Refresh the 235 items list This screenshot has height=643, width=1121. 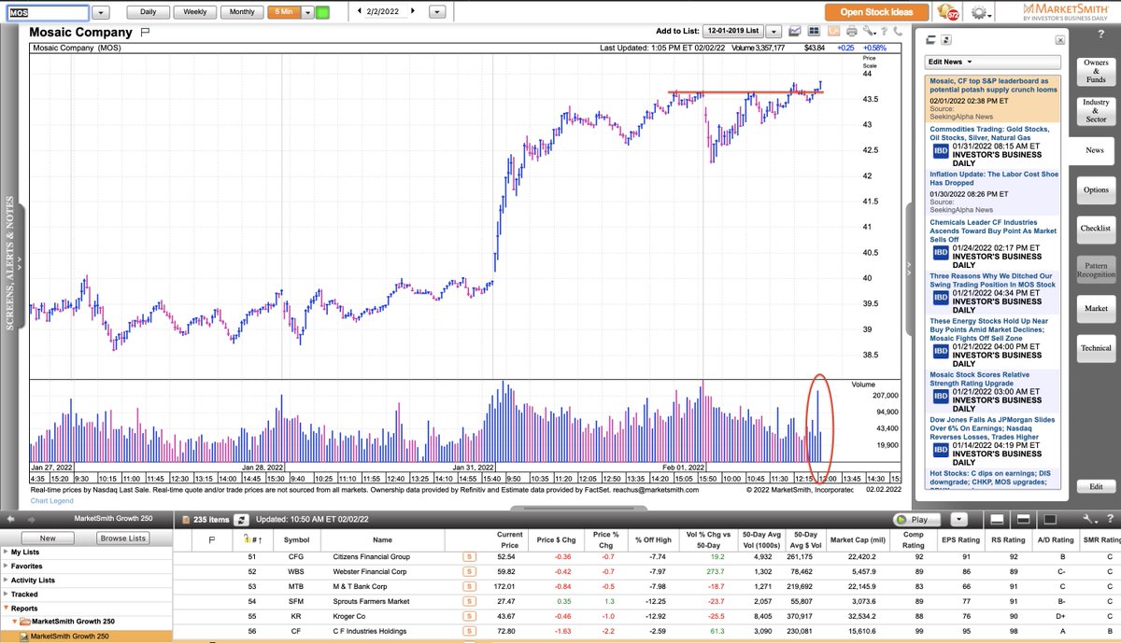(240, 519)
